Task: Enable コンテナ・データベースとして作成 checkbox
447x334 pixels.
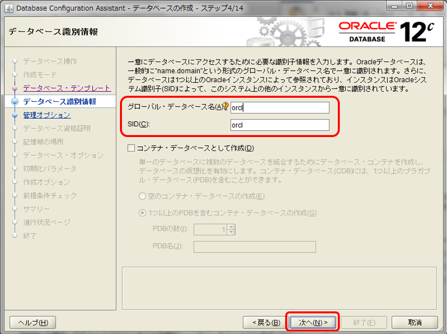Action: pyautogui.click(x=131, y=148)
